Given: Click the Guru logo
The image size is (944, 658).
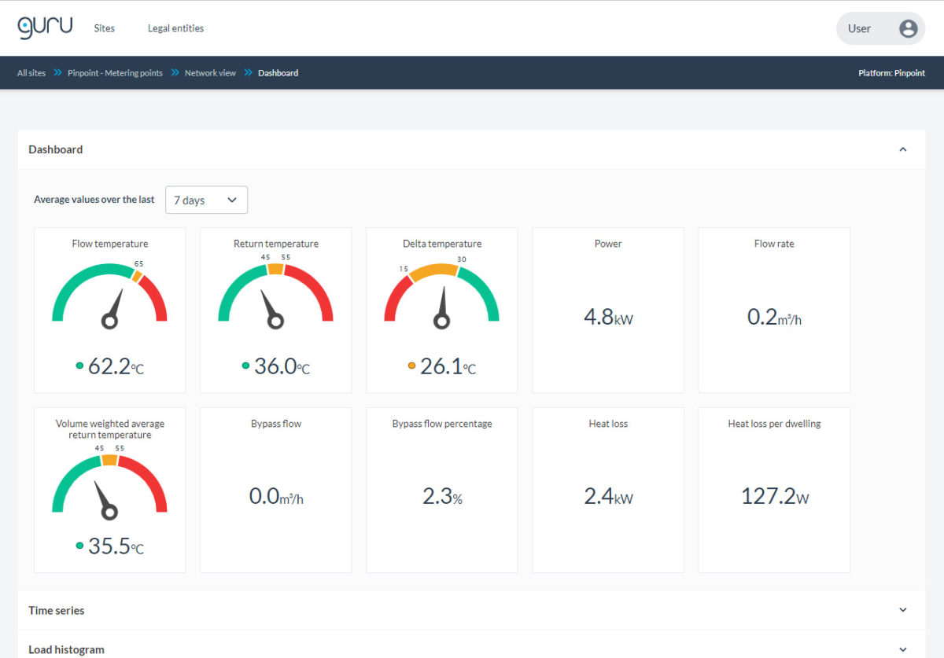Looking at the screenshot, I should click(45, 27).
